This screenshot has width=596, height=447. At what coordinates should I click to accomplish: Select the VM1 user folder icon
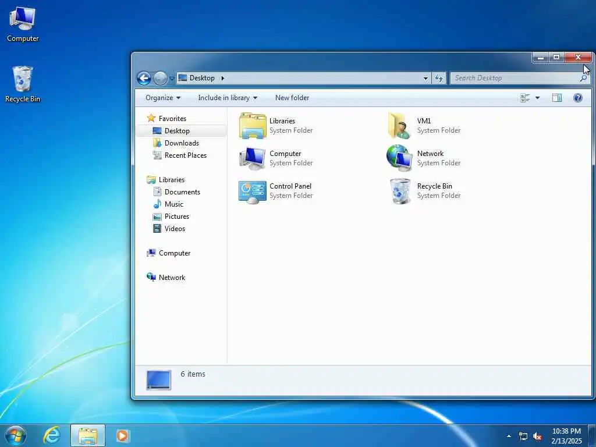pyautogui.click(x=399, y=126)
